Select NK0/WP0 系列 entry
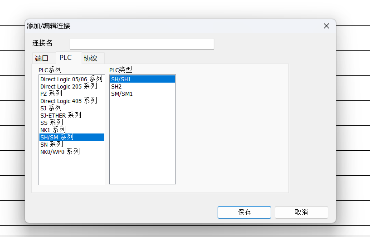The height and width of the screenshot is (237, 370). (60, 152)
